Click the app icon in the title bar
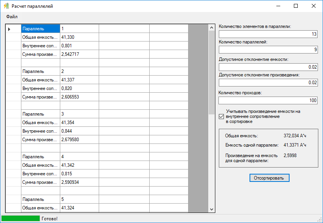The image size is (323, 223). tap(6, 6)
